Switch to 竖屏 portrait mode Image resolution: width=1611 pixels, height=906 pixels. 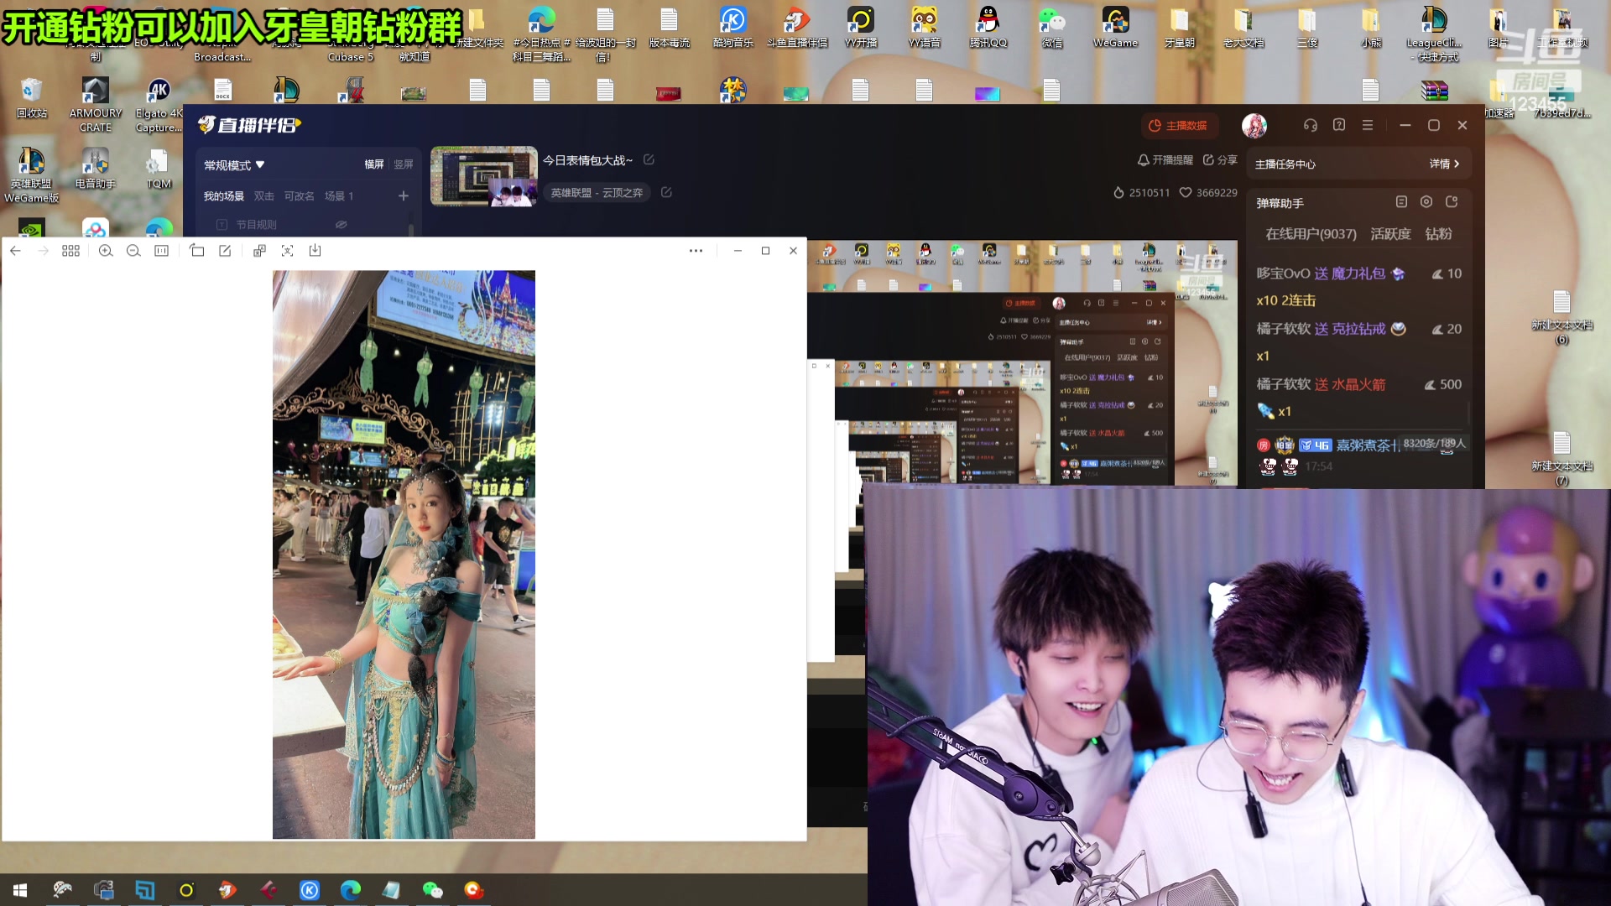point(404,164)
